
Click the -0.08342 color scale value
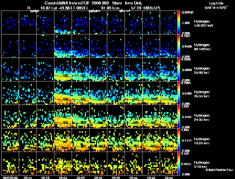pyautogui.click(x=187, y=12)
